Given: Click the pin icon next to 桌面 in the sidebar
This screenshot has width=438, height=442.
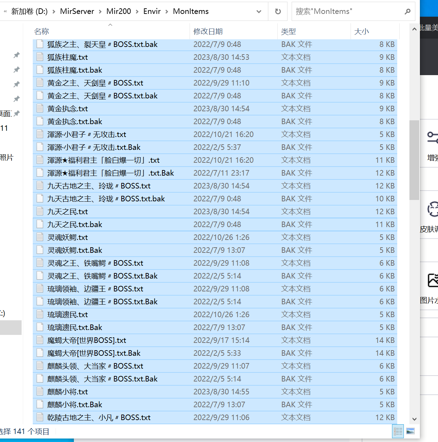Looking at the screenshot, I should [16, 113].
